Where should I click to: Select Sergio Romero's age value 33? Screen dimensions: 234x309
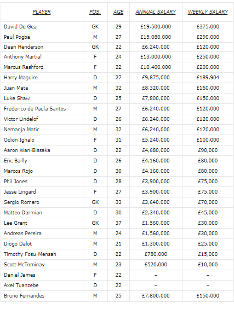pos(118,202)
